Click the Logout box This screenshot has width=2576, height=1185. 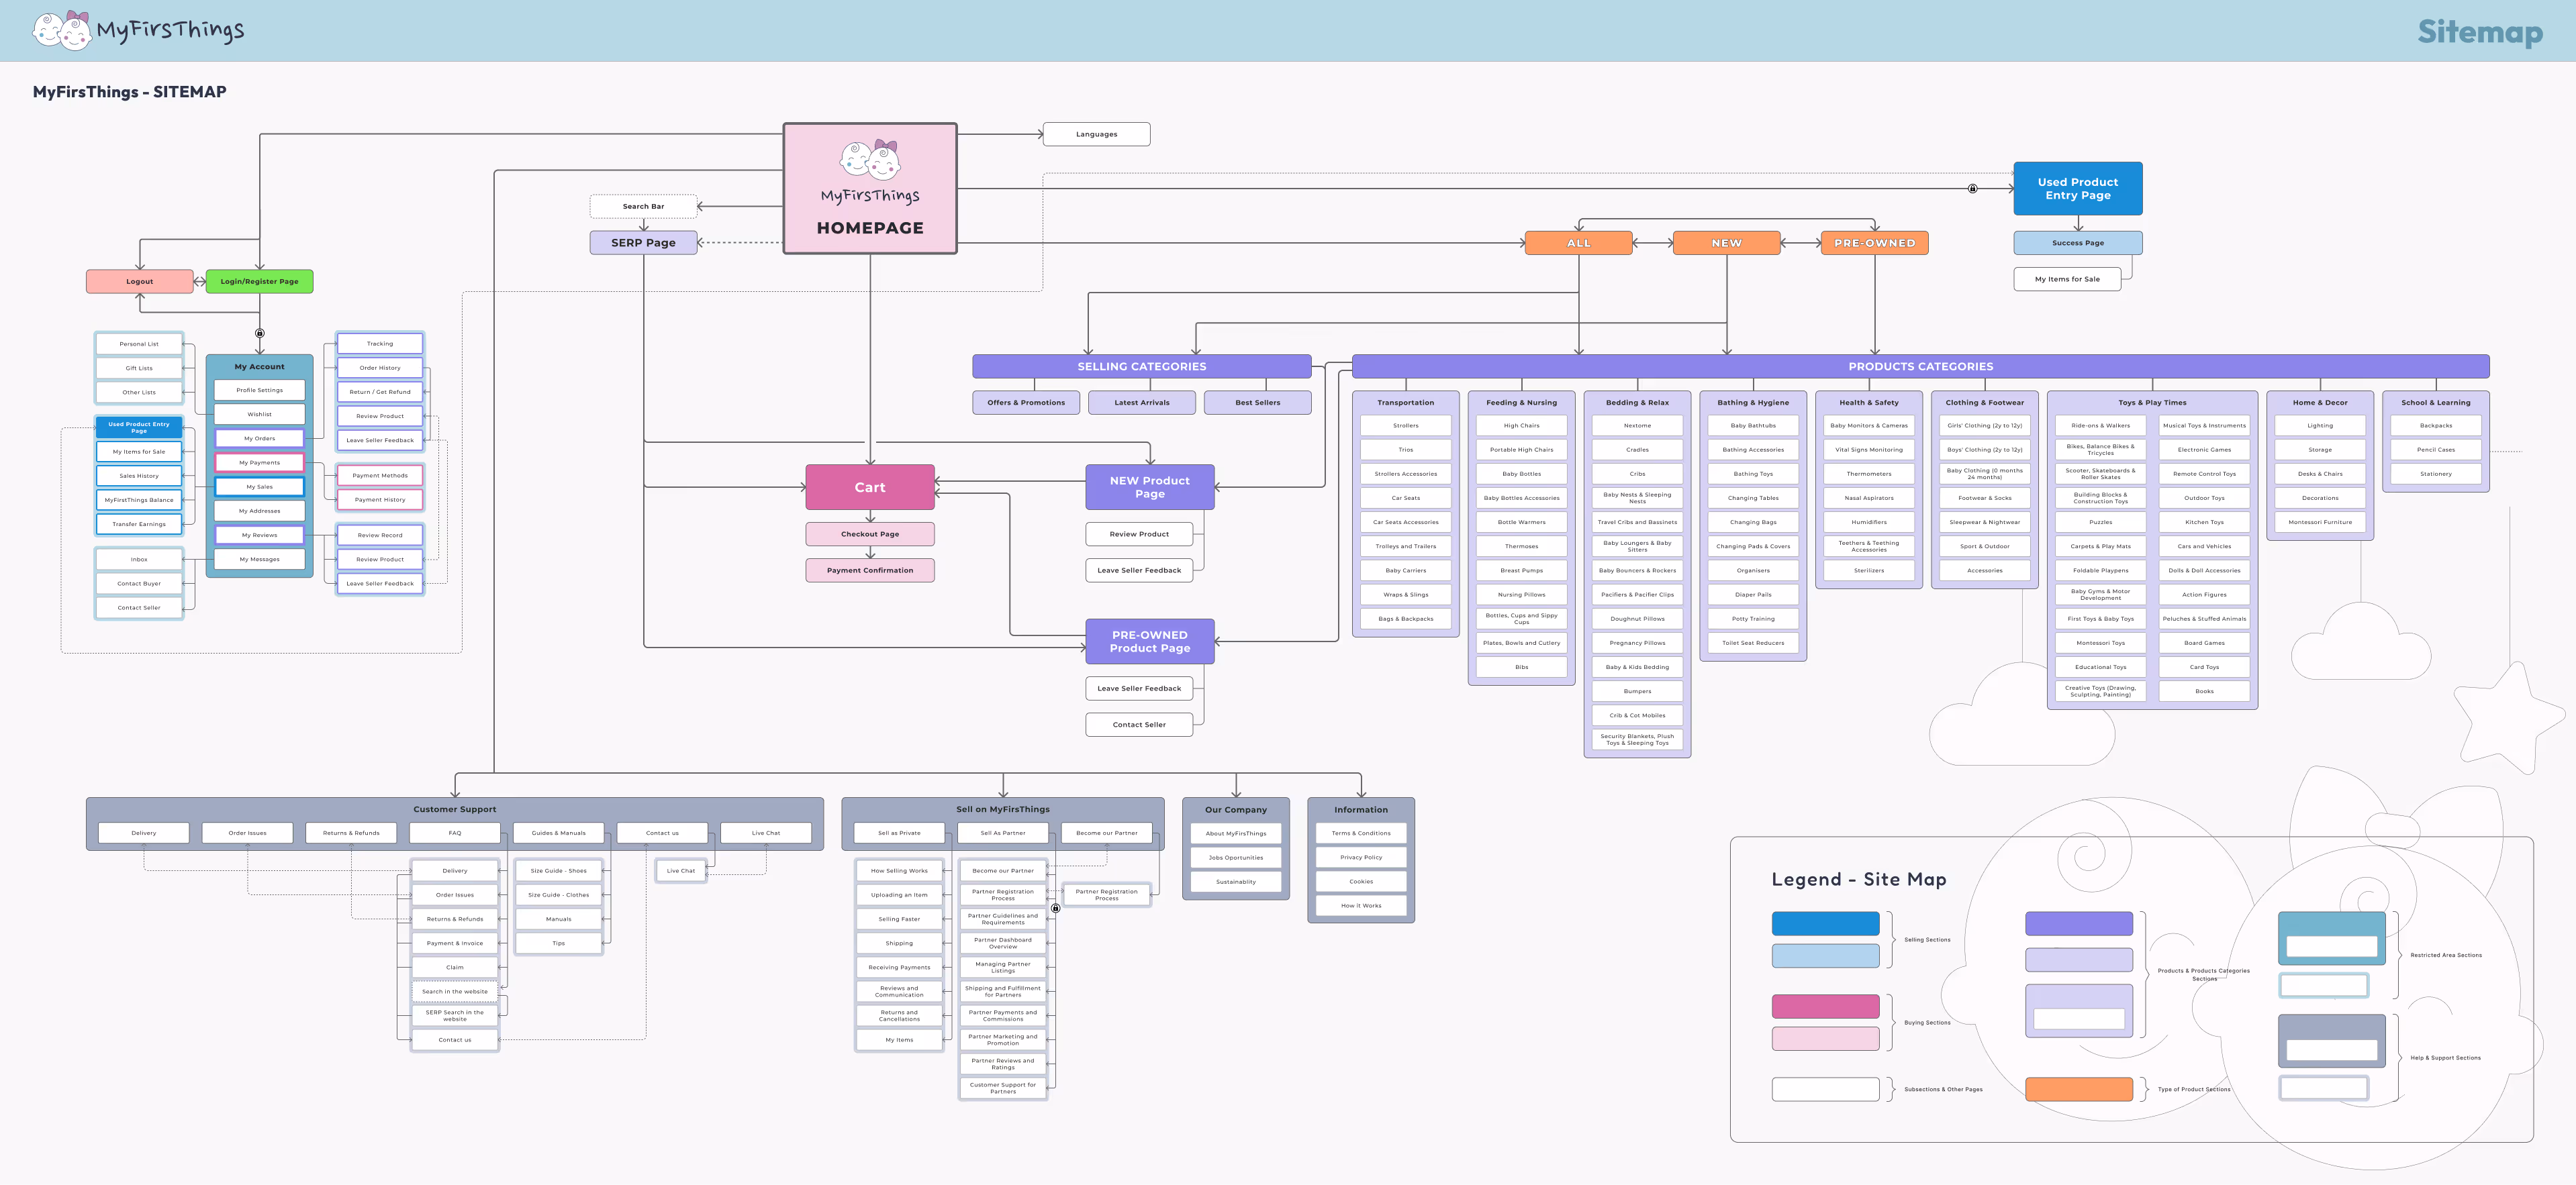139,282
